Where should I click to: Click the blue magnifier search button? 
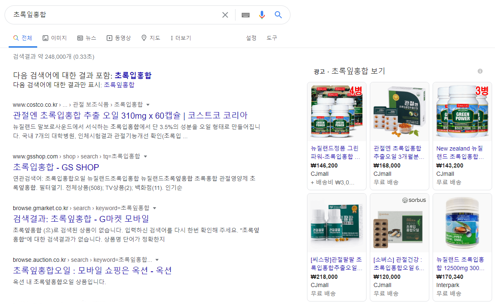coord(278,14)
